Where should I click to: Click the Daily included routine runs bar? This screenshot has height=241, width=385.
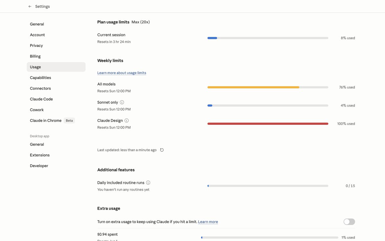click(x=268, y=186)
